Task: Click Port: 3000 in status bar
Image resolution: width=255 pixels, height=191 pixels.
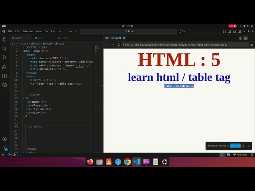Action: tap(240, 155)
